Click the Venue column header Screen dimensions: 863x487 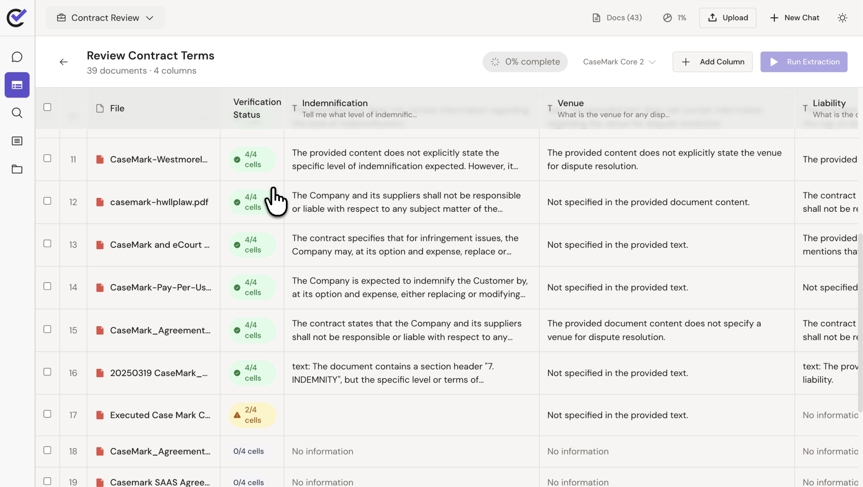(x=570, y=103)
